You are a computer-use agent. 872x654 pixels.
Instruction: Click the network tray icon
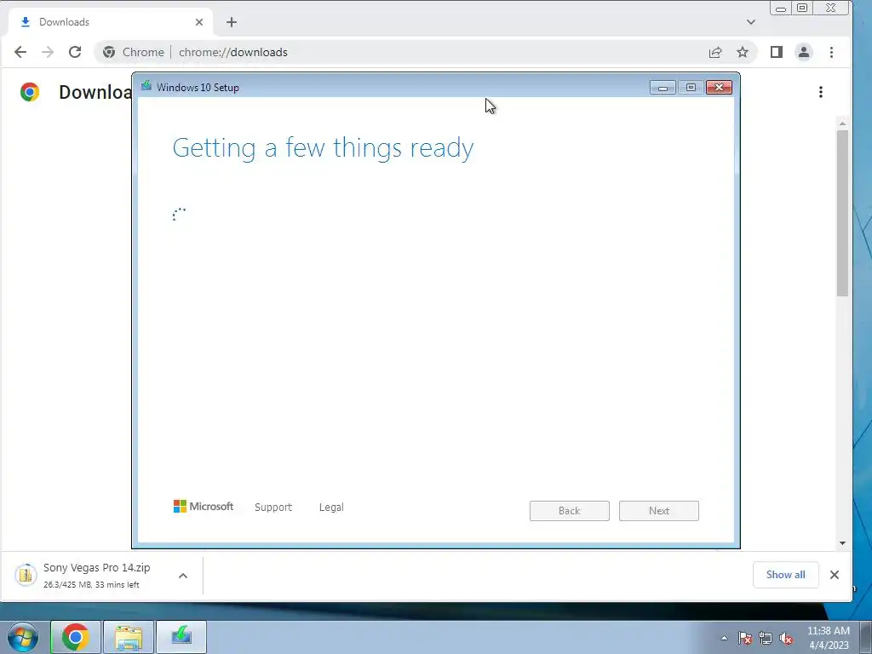766,638
